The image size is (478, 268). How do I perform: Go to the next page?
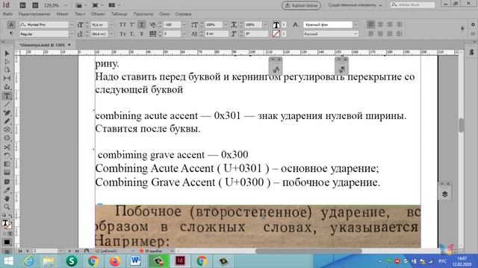69,251
